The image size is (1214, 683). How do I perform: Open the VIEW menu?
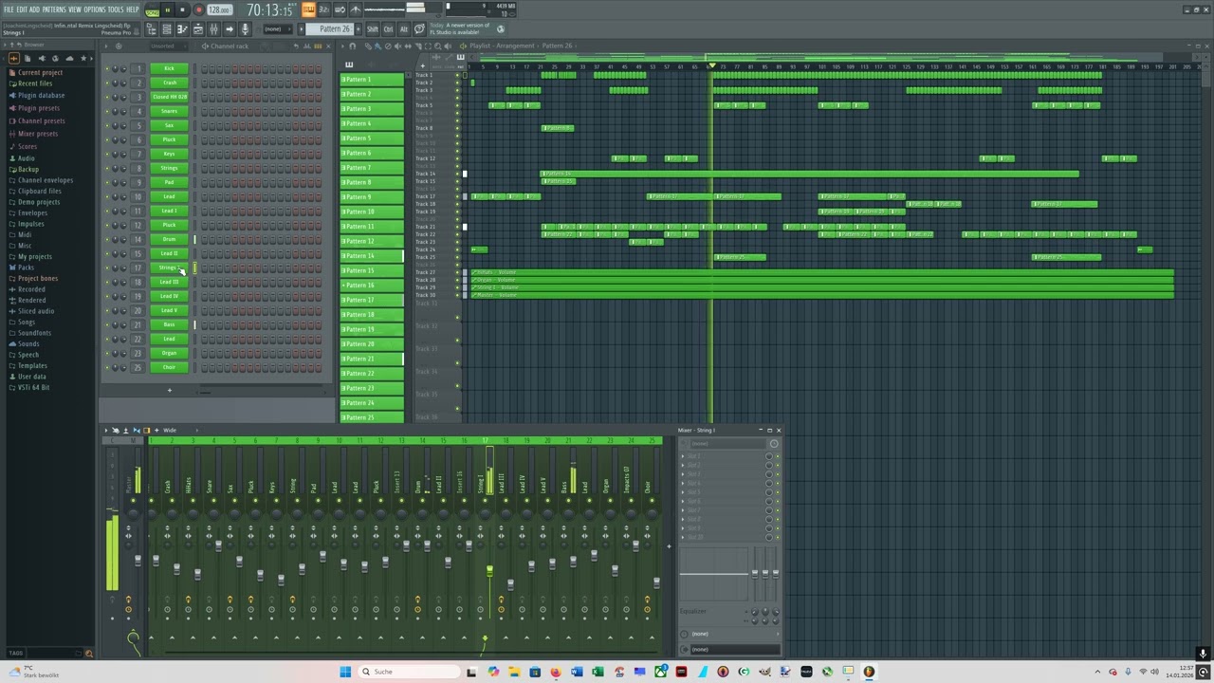75,9
